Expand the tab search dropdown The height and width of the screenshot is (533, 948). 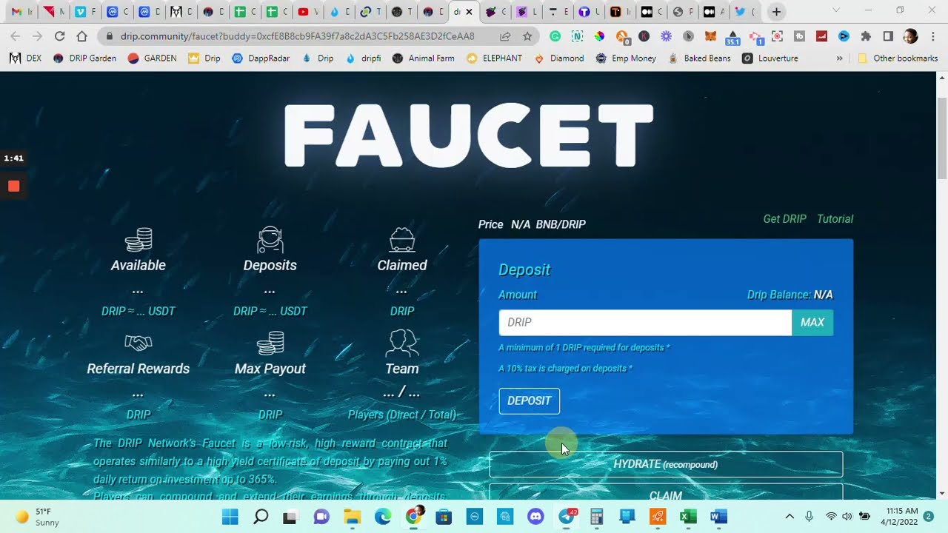[836, 11]
